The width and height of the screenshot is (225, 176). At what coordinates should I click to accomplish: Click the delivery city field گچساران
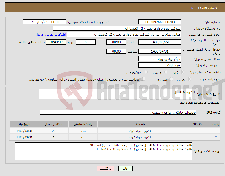pos(160,65)
